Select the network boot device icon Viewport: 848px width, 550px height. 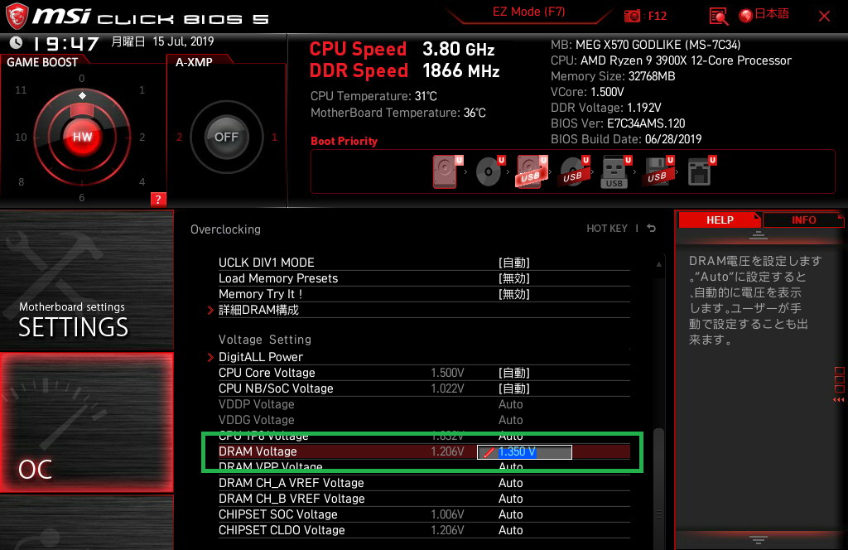(x=701, y=171)
